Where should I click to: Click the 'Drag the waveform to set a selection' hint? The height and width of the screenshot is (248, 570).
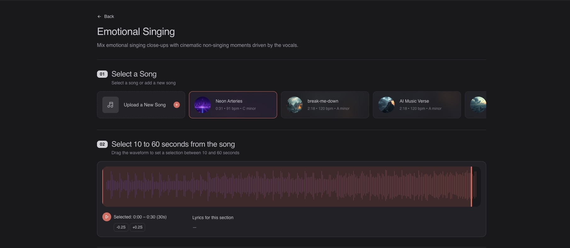tap(175, 153)
